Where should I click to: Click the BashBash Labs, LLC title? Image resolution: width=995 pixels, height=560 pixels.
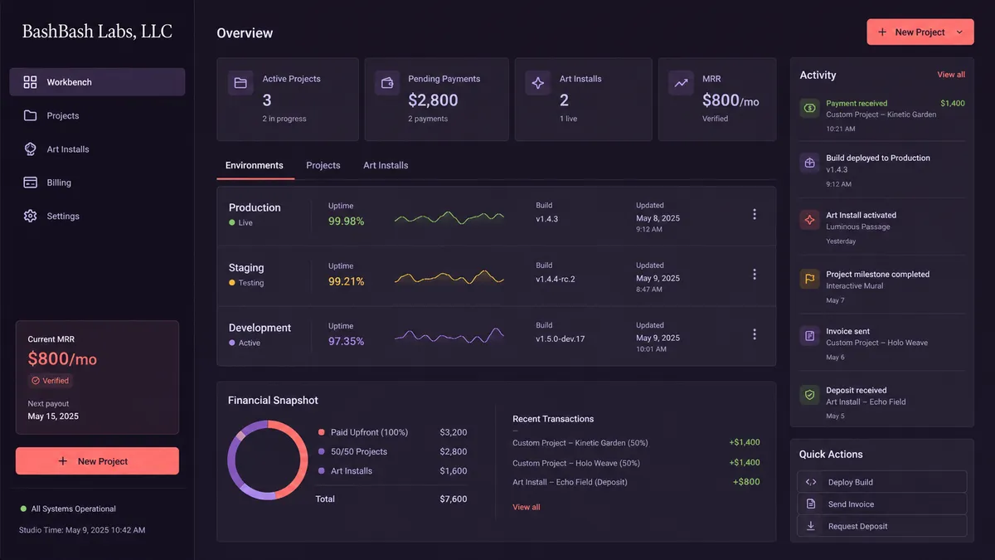[97, 32]
